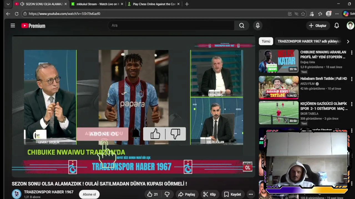Image resolution: width=355 pixels, height=199 pixels.
Task: Close the SEZON SONU OLSA tab
Action: coord(65,4)
